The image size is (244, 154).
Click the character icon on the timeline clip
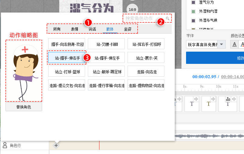point(228,99)
